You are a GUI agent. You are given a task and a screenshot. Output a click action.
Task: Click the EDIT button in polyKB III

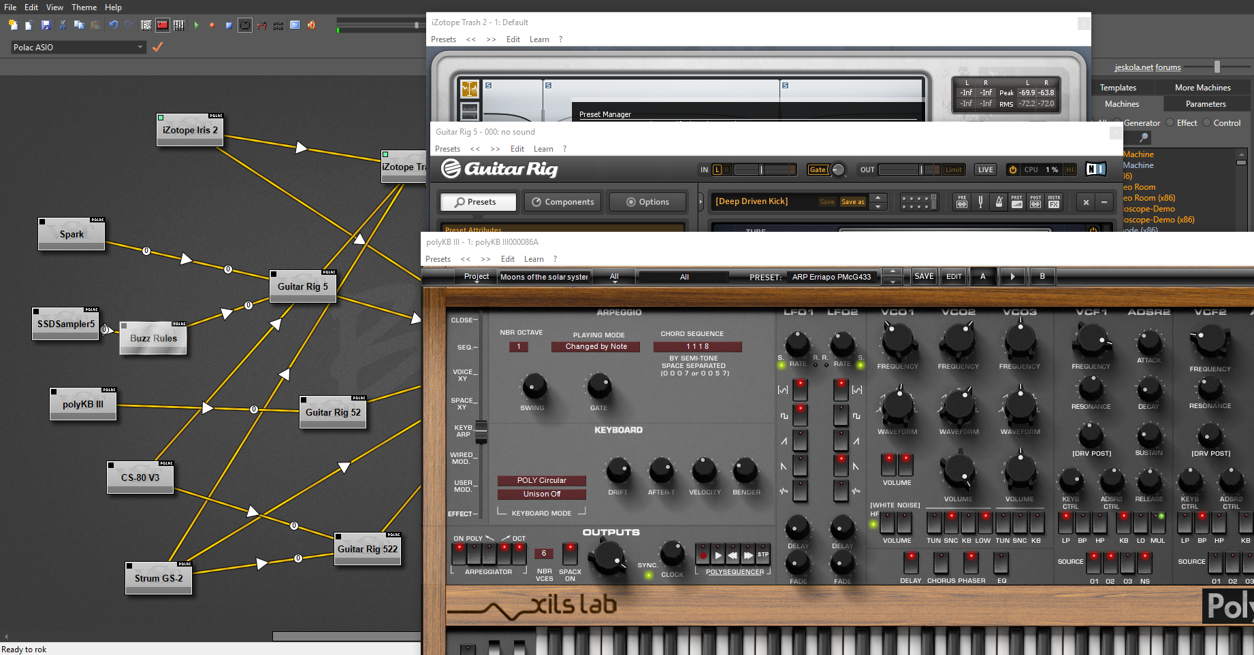(x=954, y=276)
